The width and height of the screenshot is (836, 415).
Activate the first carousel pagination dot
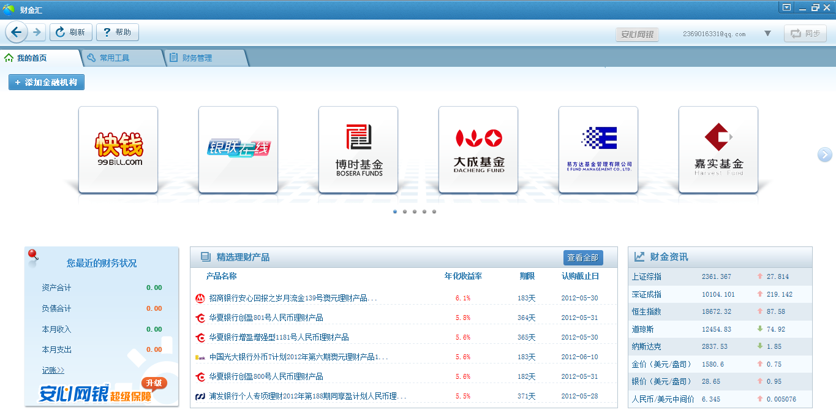pos(394,211)
